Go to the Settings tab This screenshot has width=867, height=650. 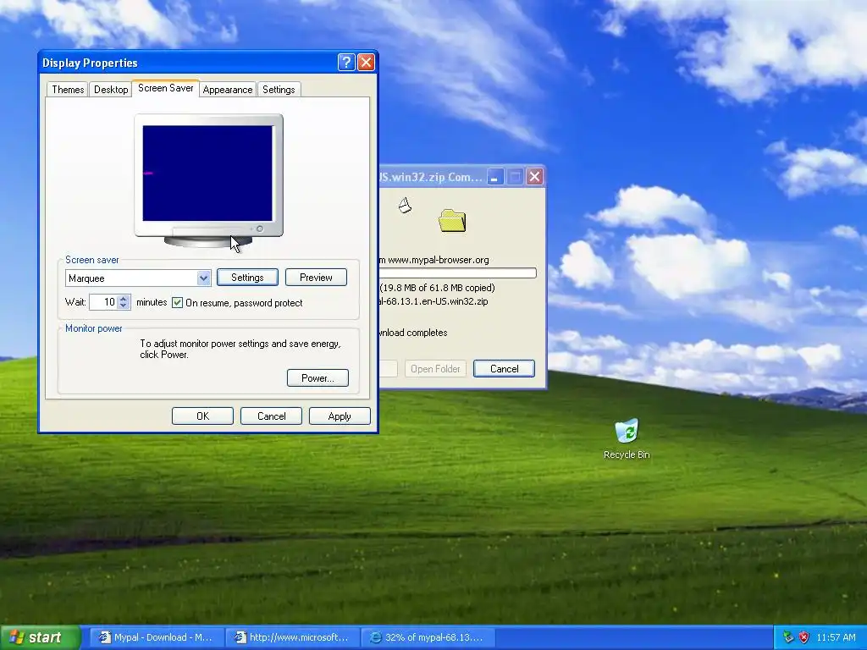[279, 90]
